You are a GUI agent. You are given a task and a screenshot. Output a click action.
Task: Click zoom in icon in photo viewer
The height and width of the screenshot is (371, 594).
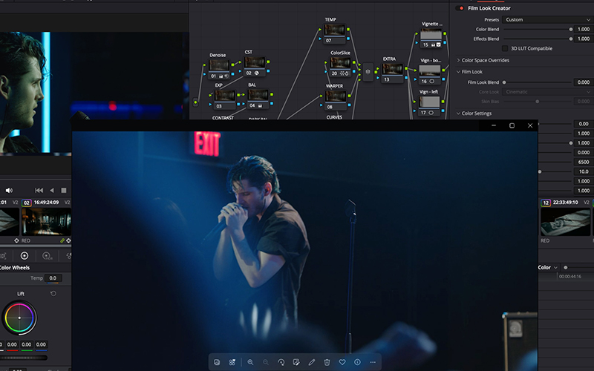pos(250,362)
